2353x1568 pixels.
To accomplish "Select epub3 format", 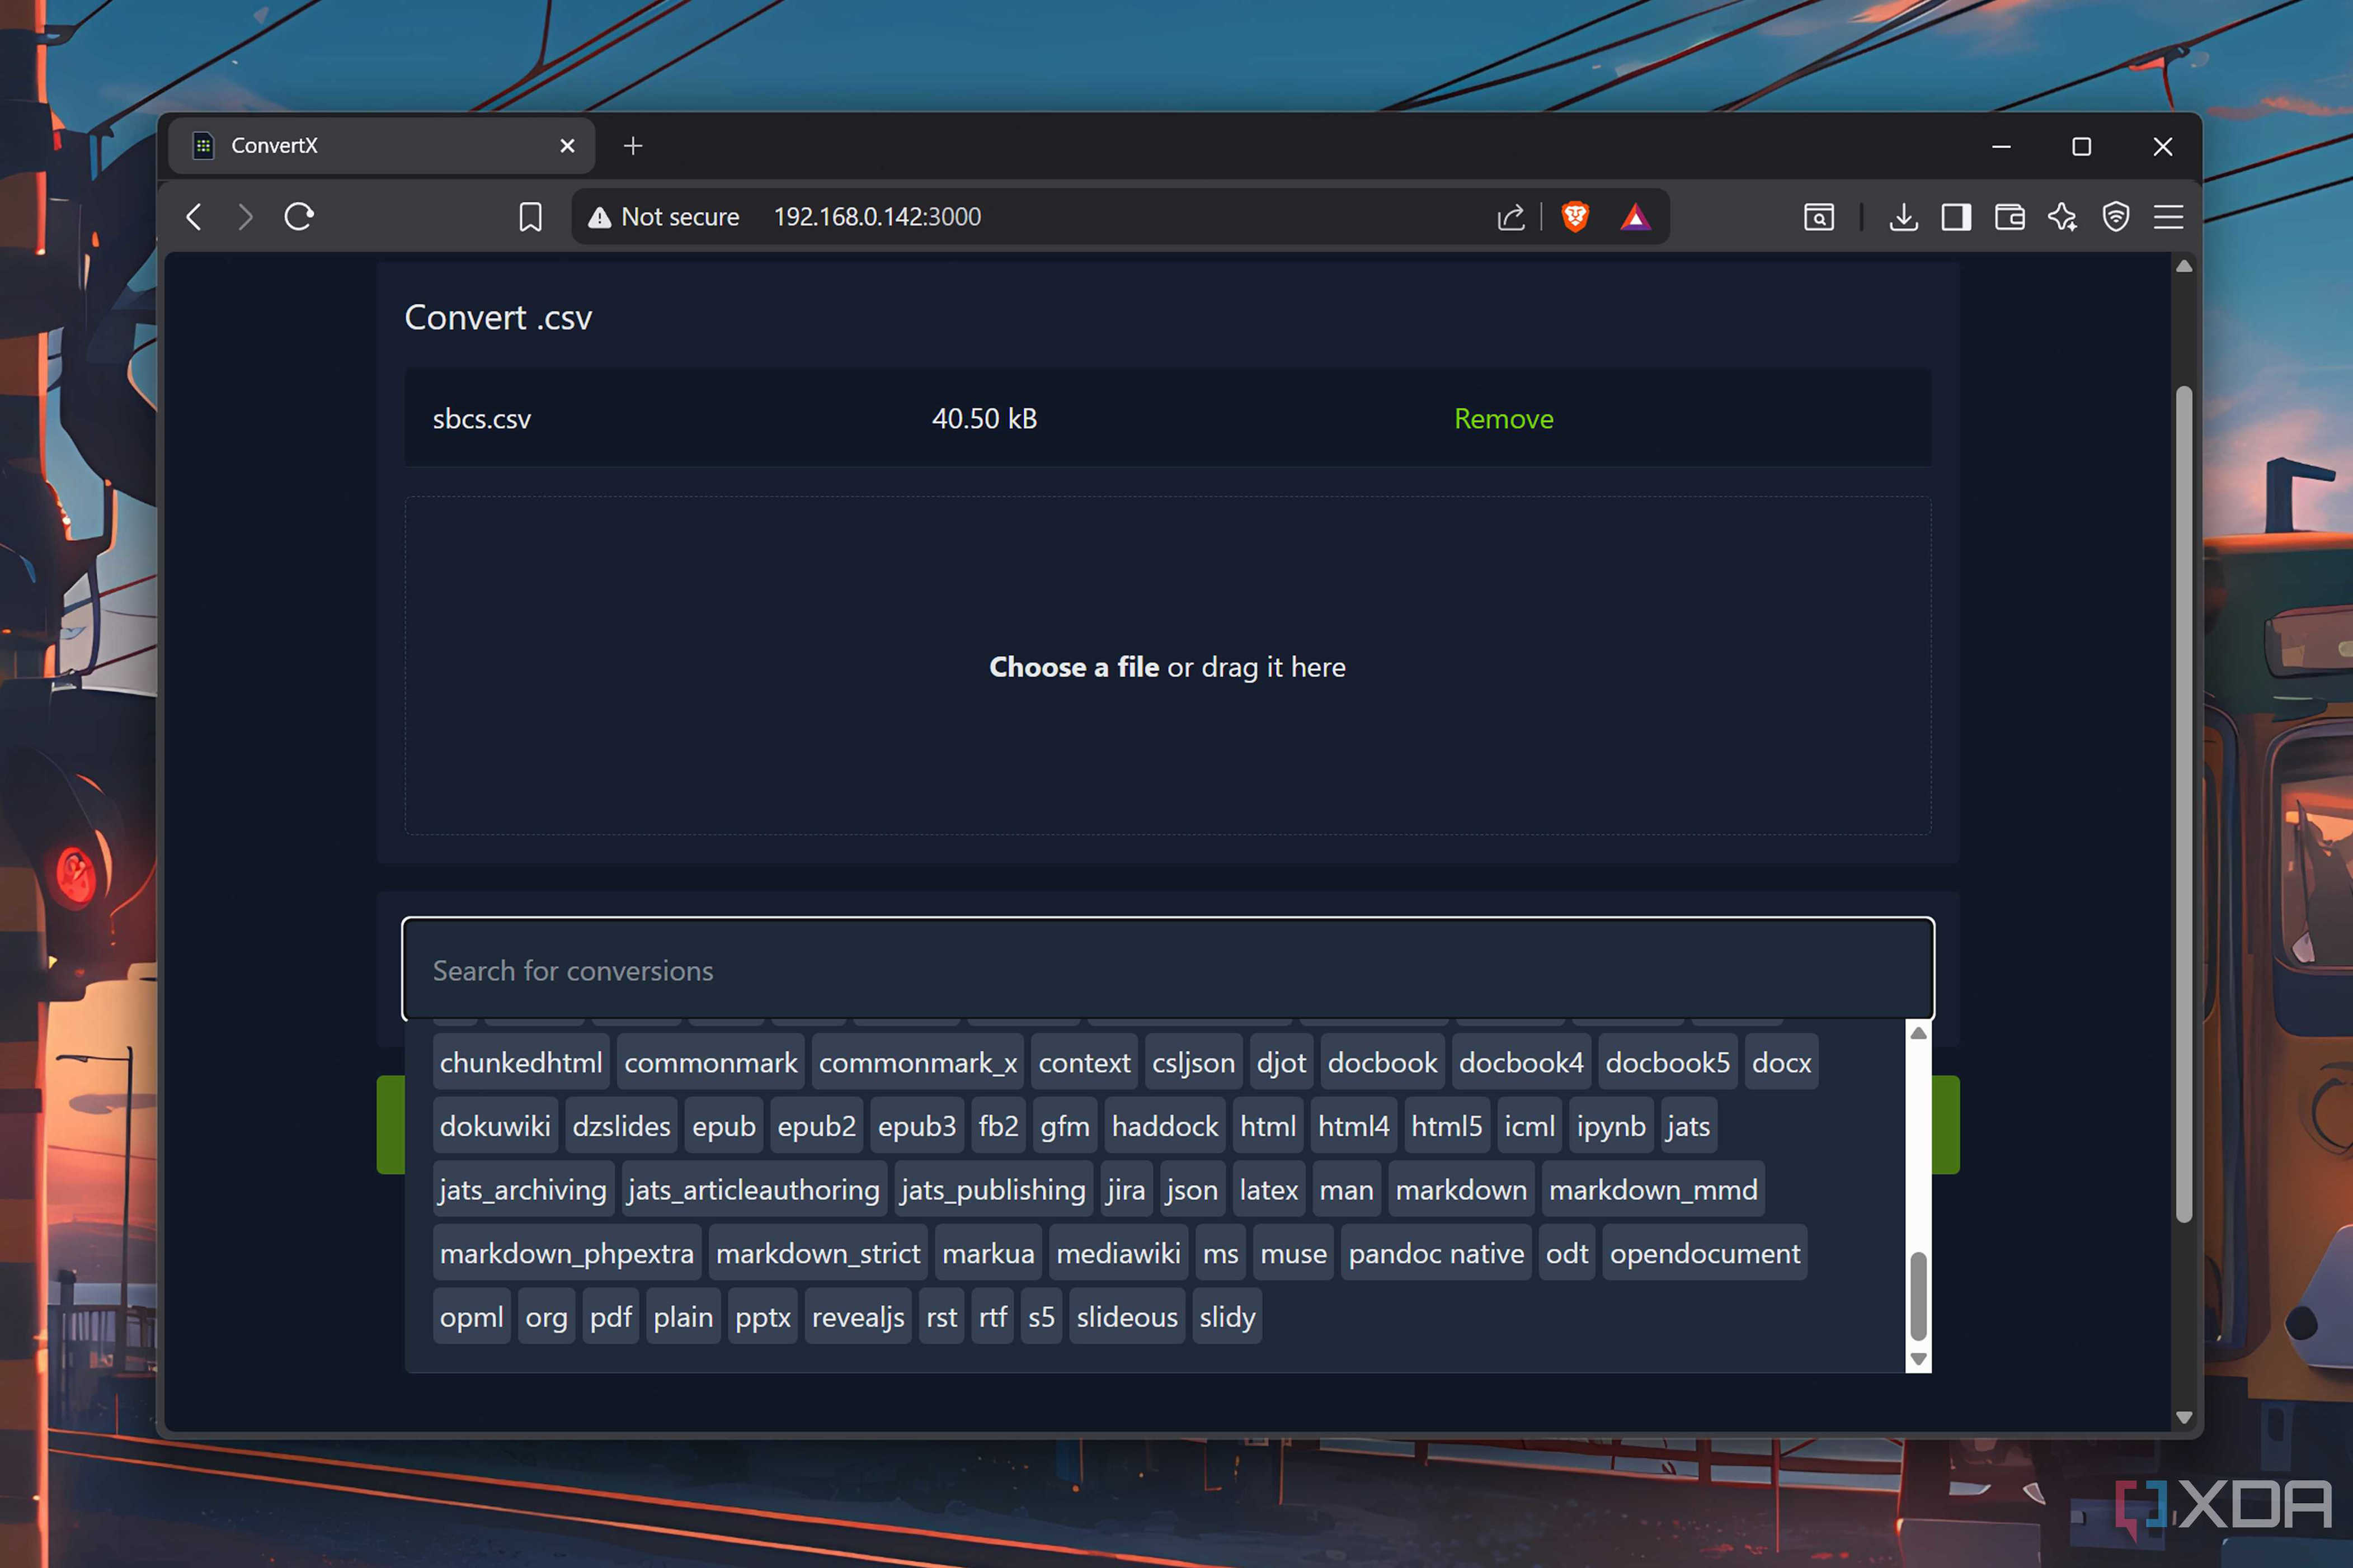I will coord(916,1126).
